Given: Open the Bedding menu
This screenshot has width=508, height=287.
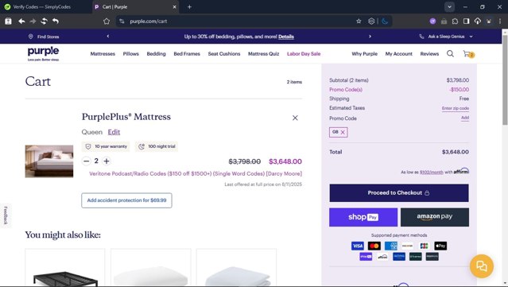Looking at the screenshot, I should 156,54.
